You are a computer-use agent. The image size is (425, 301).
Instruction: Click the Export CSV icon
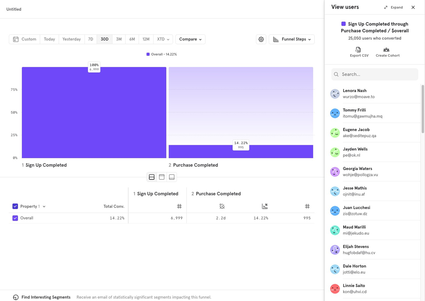[x=358, y=50]
